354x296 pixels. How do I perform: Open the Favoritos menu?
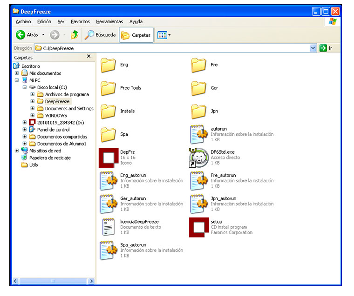pyautogui.click(x=81, y=22)
